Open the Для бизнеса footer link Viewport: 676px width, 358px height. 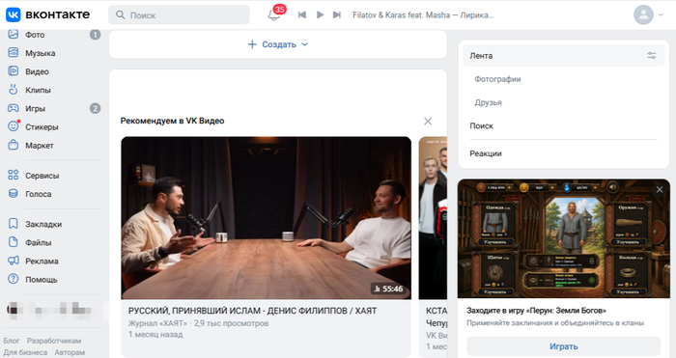[25, 352]
